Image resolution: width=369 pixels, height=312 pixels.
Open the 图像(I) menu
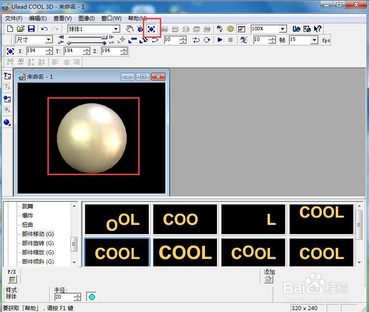(x=86, y=18)
